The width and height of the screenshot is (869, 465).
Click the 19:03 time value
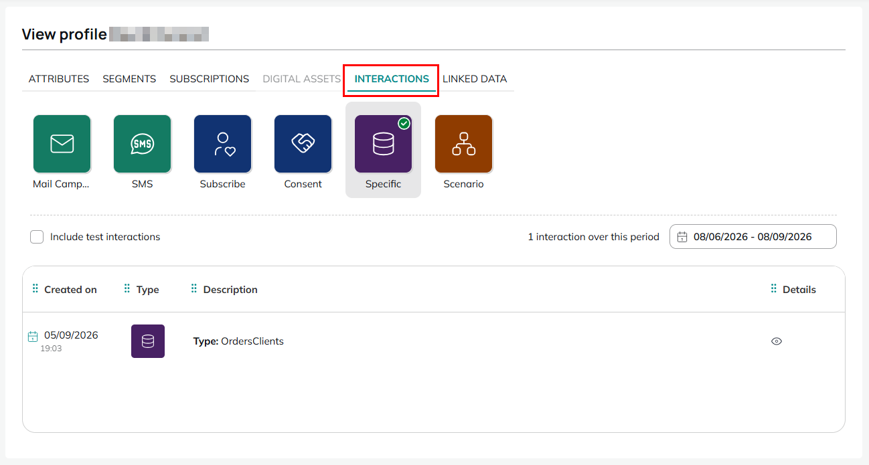(x=51, y=349)
